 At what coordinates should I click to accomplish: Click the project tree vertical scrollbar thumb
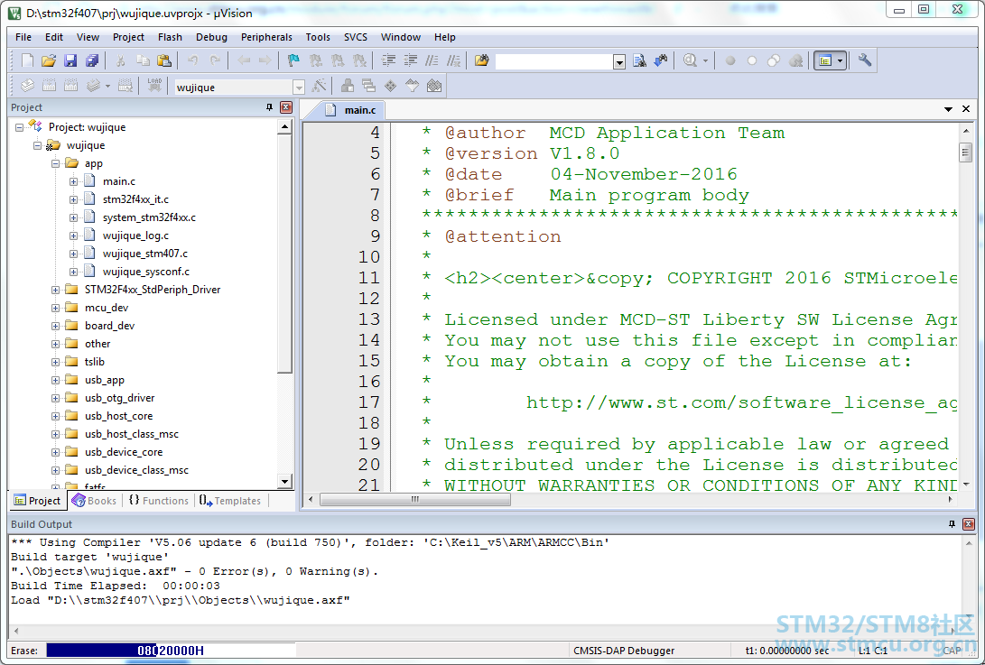[284, 253]
